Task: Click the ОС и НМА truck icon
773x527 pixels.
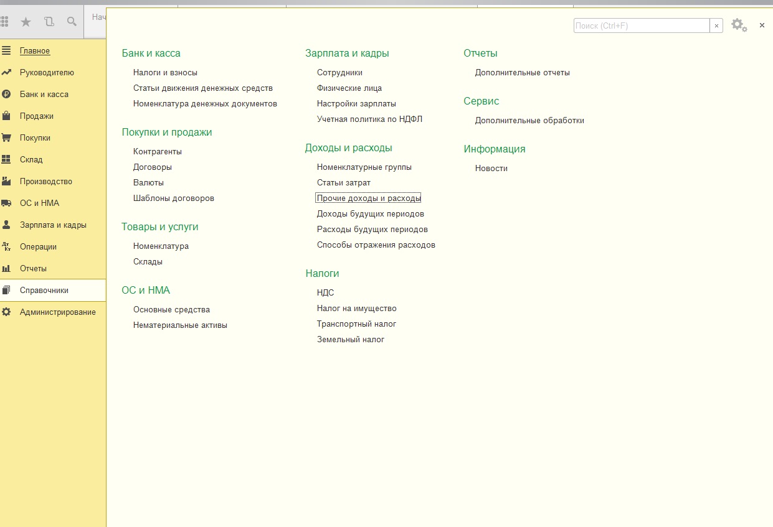Action: [6, 203]
